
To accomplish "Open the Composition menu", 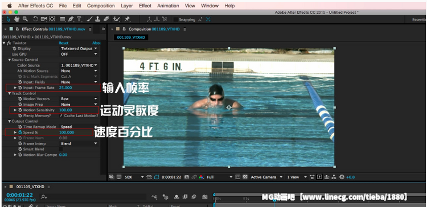I will [x=101, y=6].
